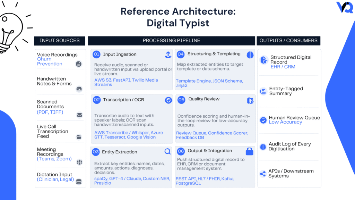Click the 01 step number badge
355x200 pixels.
pyautogui.click(x=96, y=55)
